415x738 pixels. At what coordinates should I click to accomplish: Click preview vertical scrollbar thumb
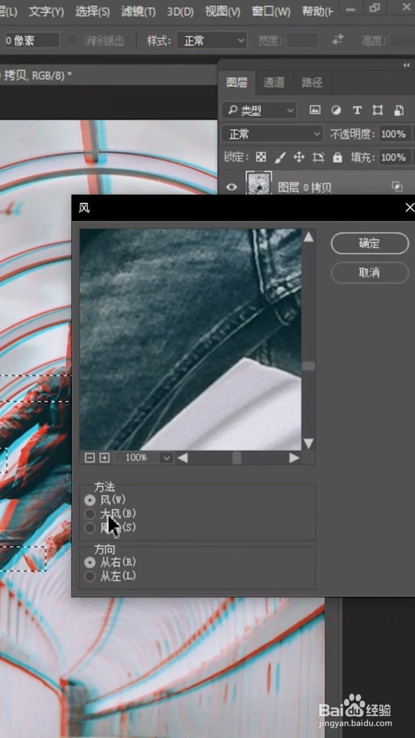click(x=308, y=366)
